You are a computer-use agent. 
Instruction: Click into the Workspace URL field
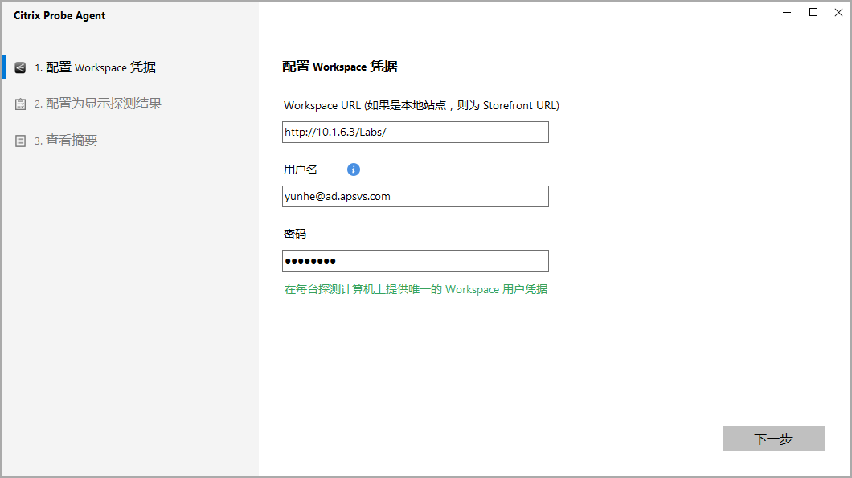pos(415,133)
